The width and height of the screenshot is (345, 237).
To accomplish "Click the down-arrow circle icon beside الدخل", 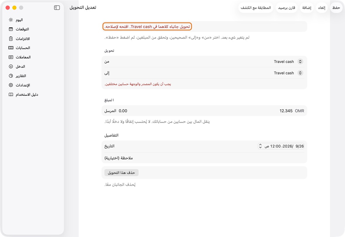I will [x=11, y=66].
